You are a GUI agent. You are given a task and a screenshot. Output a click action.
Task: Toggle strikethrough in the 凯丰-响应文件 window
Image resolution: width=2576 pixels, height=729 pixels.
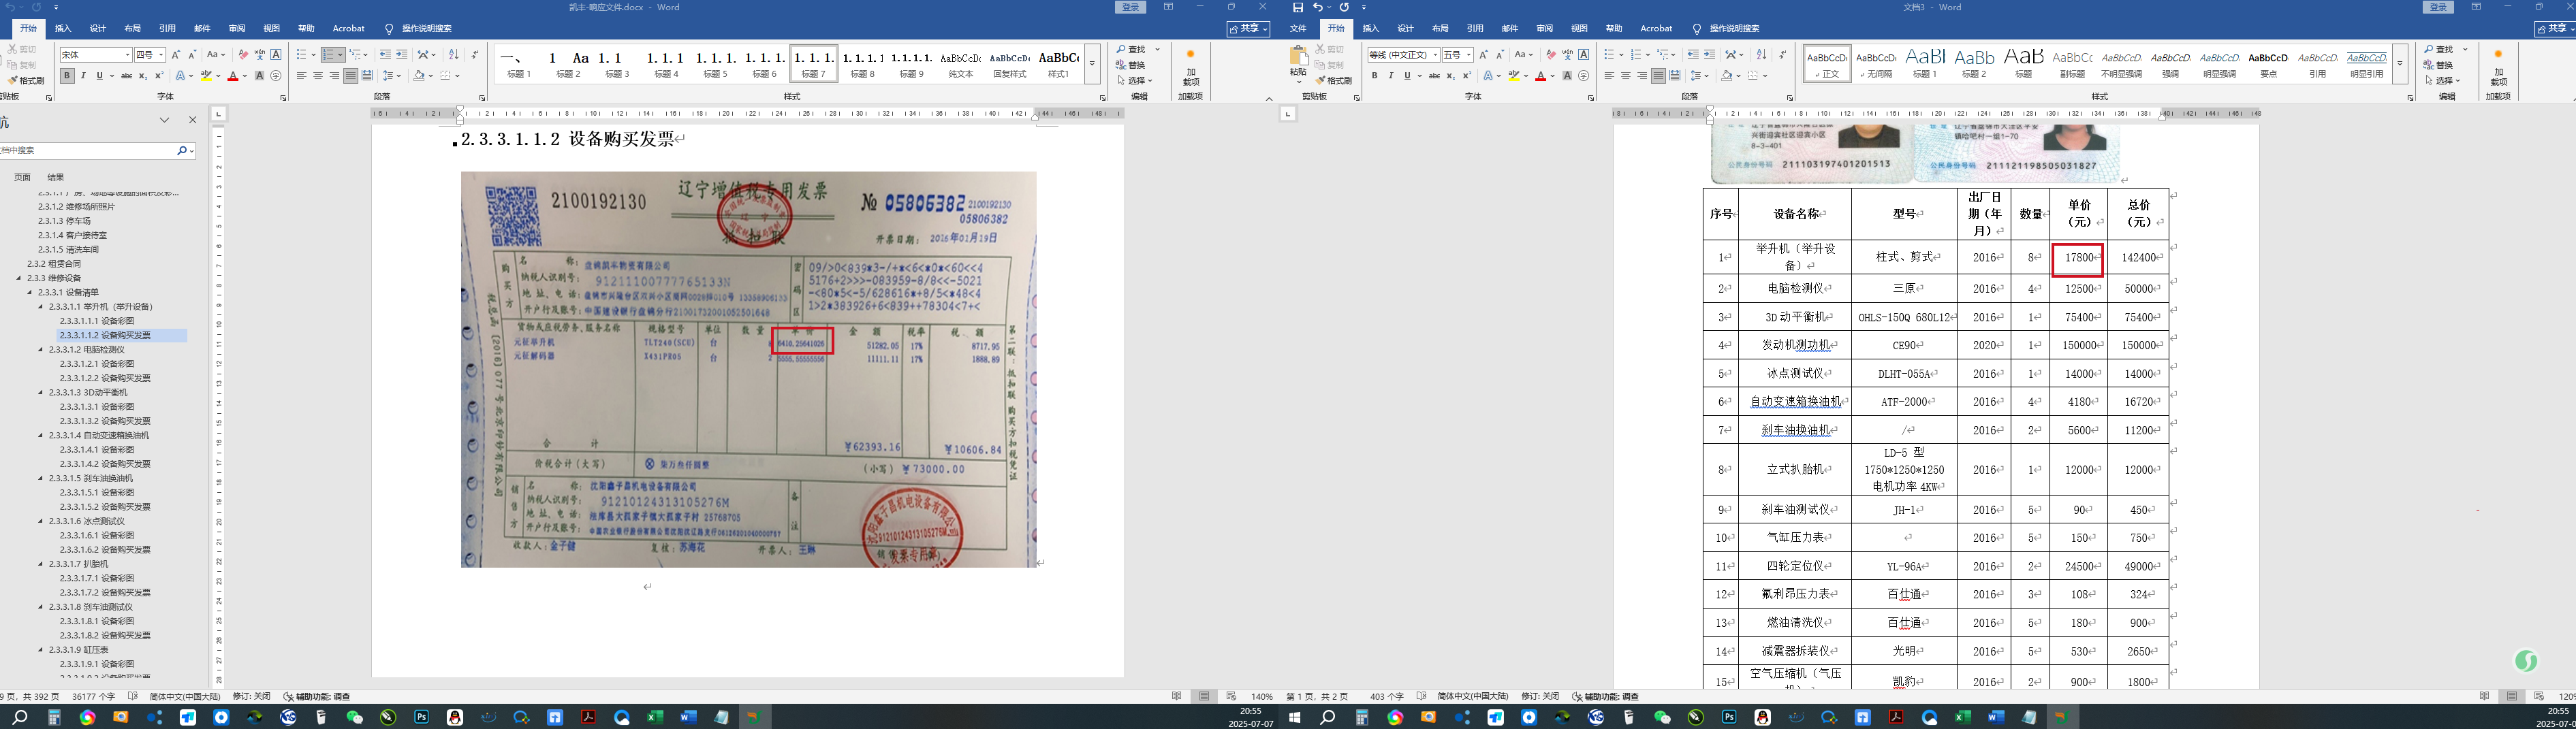pos(126,76)
